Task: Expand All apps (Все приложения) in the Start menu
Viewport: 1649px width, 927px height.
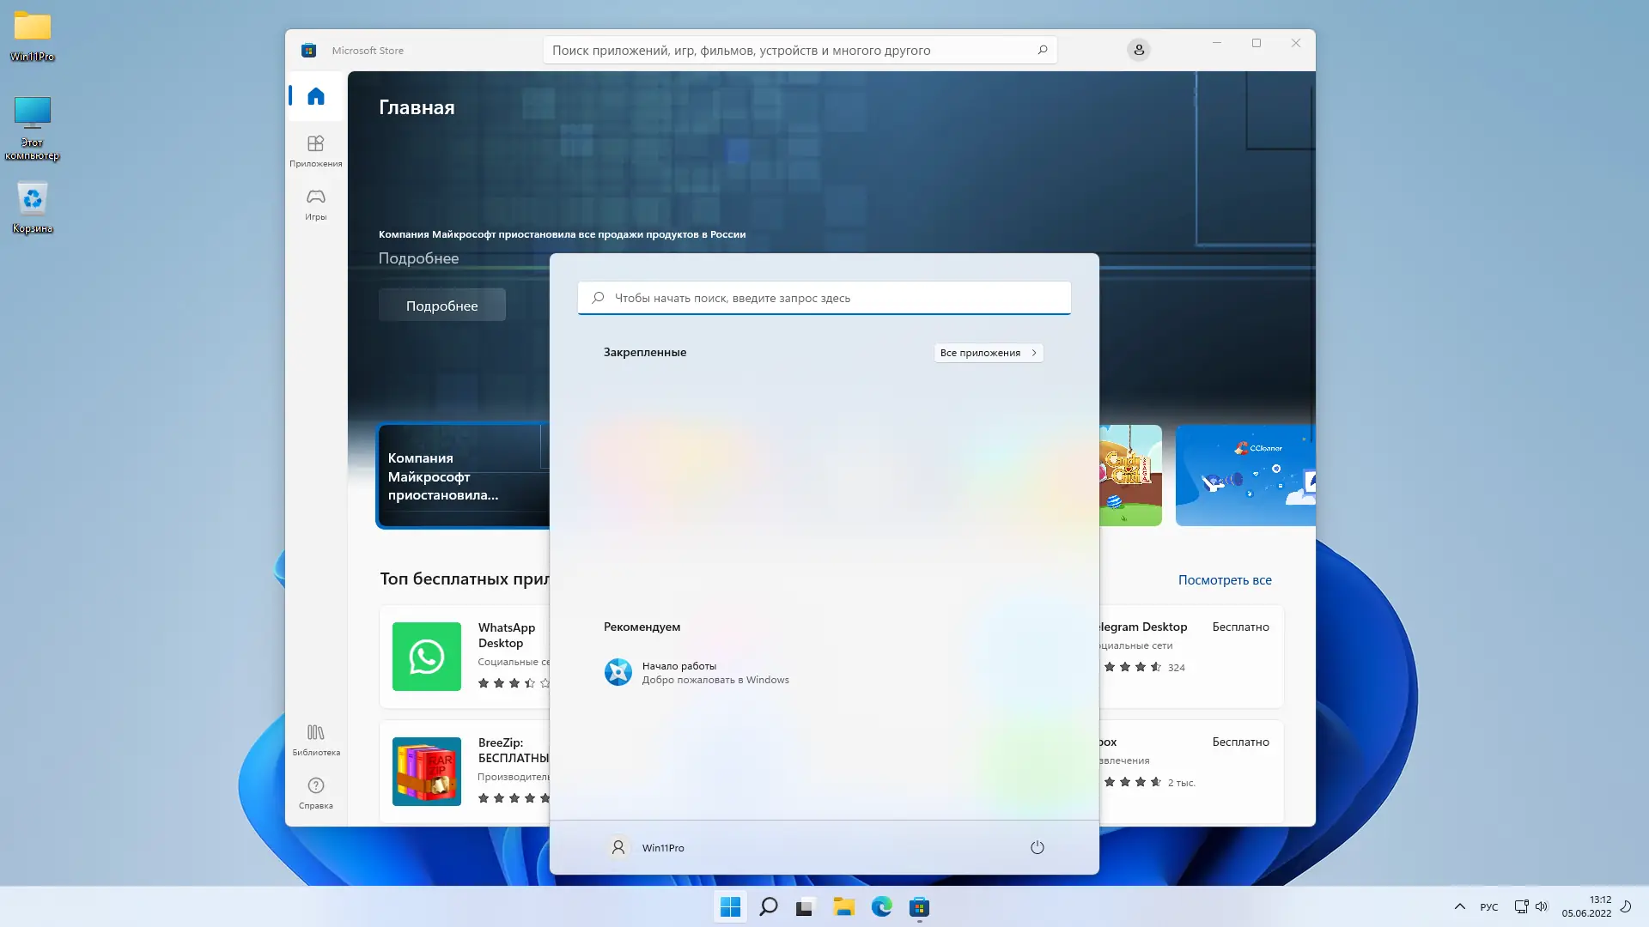Action: tap(988, 353)
